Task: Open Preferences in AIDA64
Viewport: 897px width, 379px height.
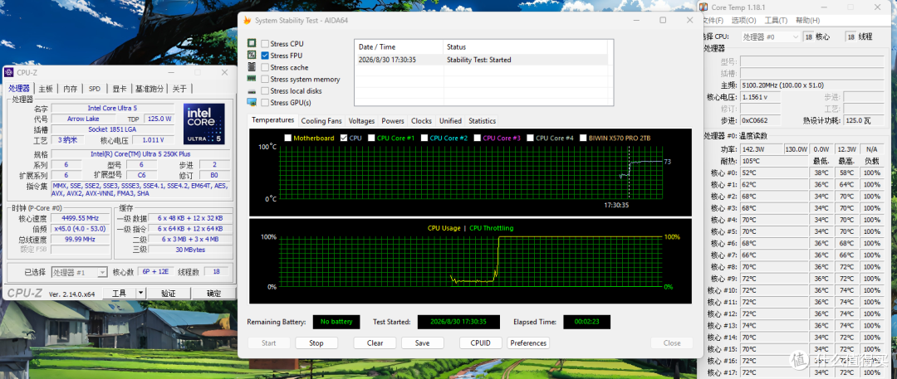Action: tap(528, 343)
